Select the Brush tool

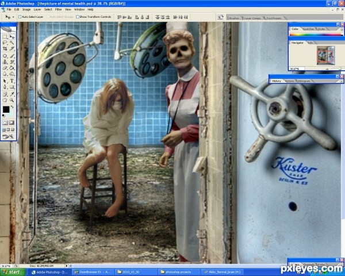coord(12,56)
